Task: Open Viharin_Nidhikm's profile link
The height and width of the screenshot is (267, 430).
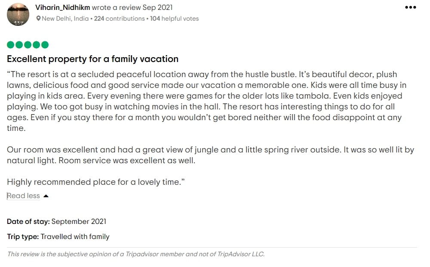Action: 62,7
